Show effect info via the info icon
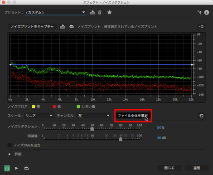213x175 pixels. tap(207, 12)
